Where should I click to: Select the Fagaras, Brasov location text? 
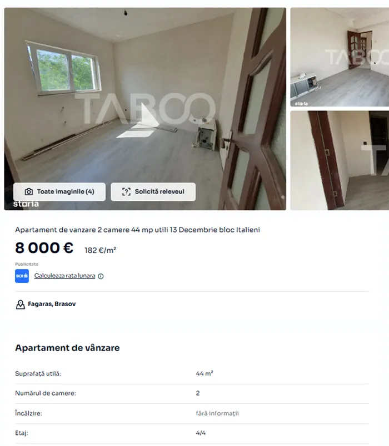click(52, 304)
